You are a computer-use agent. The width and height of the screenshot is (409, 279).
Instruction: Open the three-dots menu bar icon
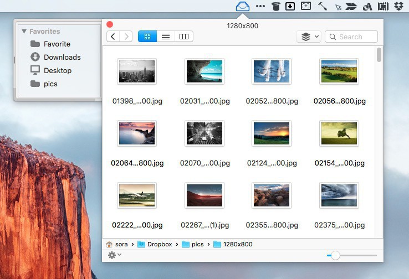[260, 6]
